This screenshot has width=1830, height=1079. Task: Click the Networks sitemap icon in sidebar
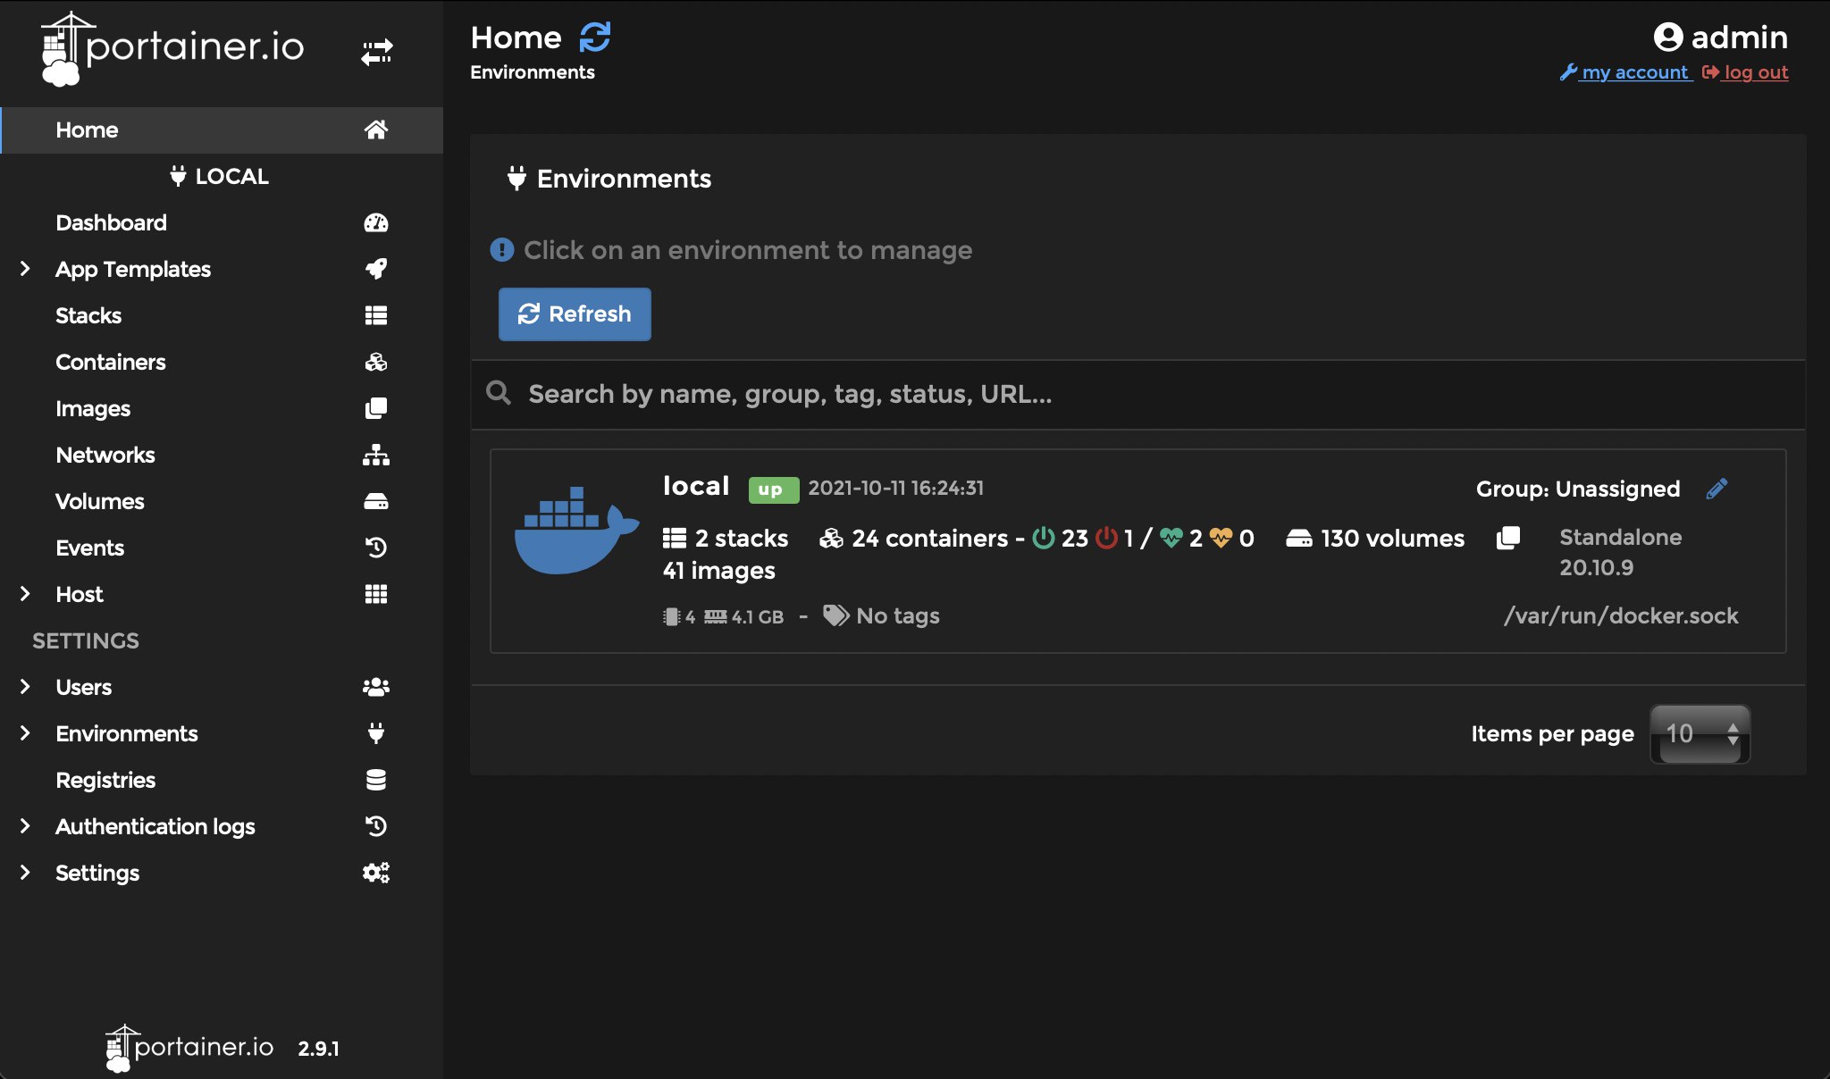[x=376, y=455]
